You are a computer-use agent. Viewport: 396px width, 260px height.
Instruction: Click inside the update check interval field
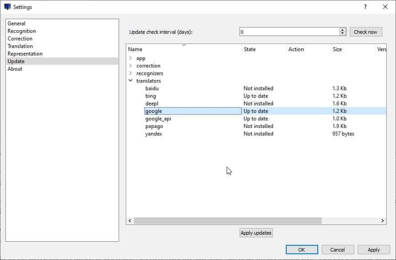point(289,32)
